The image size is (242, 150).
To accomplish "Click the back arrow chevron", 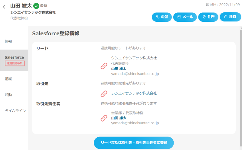I will [4, 7].
